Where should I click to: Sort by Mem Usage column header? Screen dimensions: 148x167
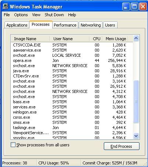coord(115,39)
